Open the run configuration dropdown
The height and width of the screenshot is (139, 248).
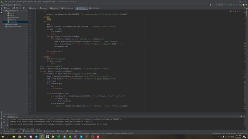click(x=220, y=5)
